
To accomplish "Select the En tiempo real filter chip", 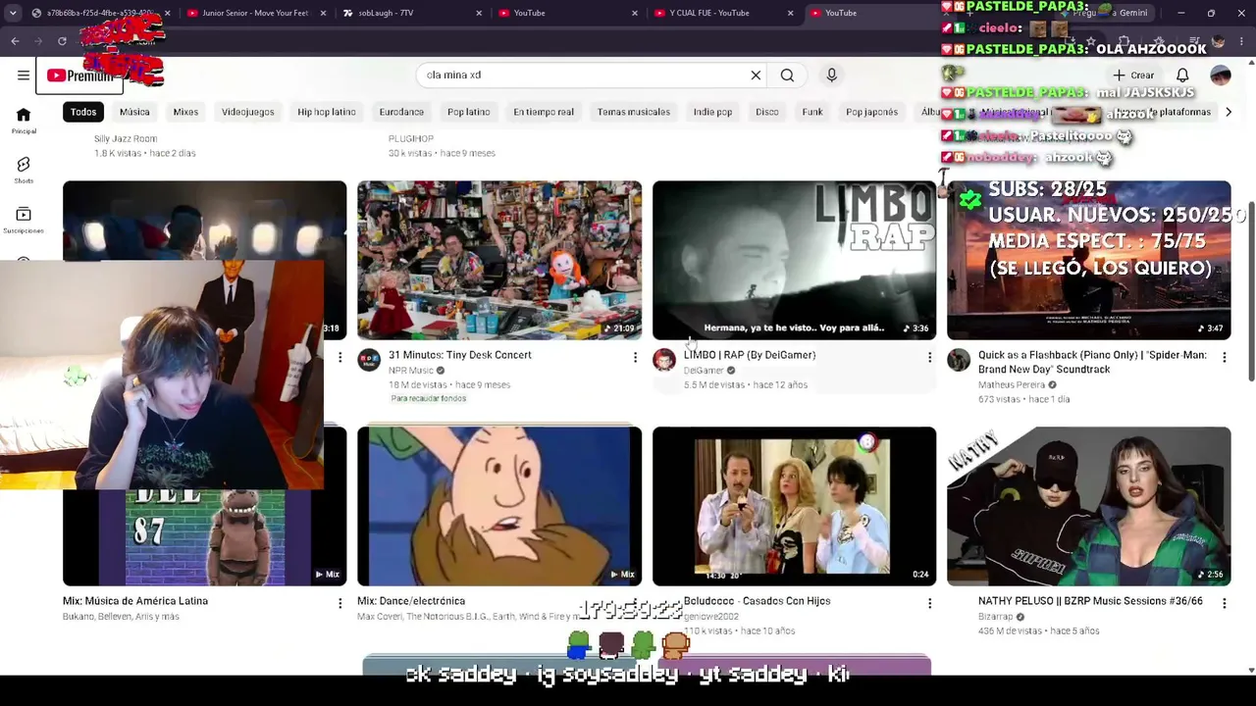I will (x=544, y=112).
